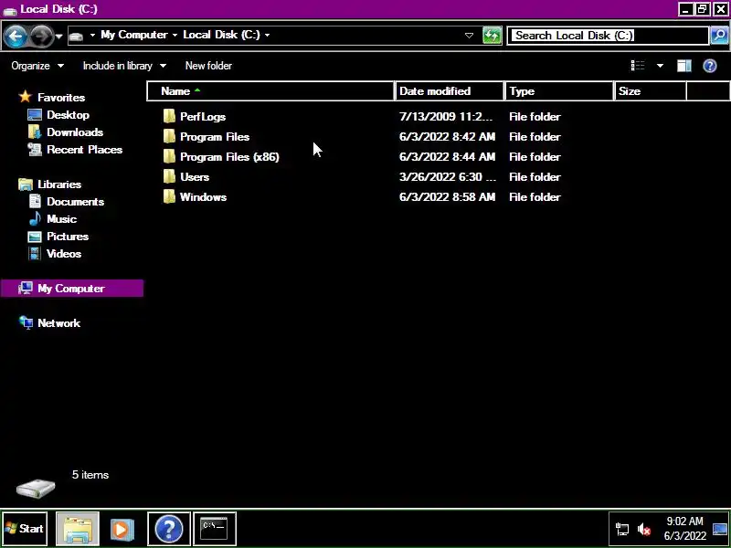Viewport: 731px width, 548px height.
Task: Click the muted volume tray icon
Action: [644, 530]
